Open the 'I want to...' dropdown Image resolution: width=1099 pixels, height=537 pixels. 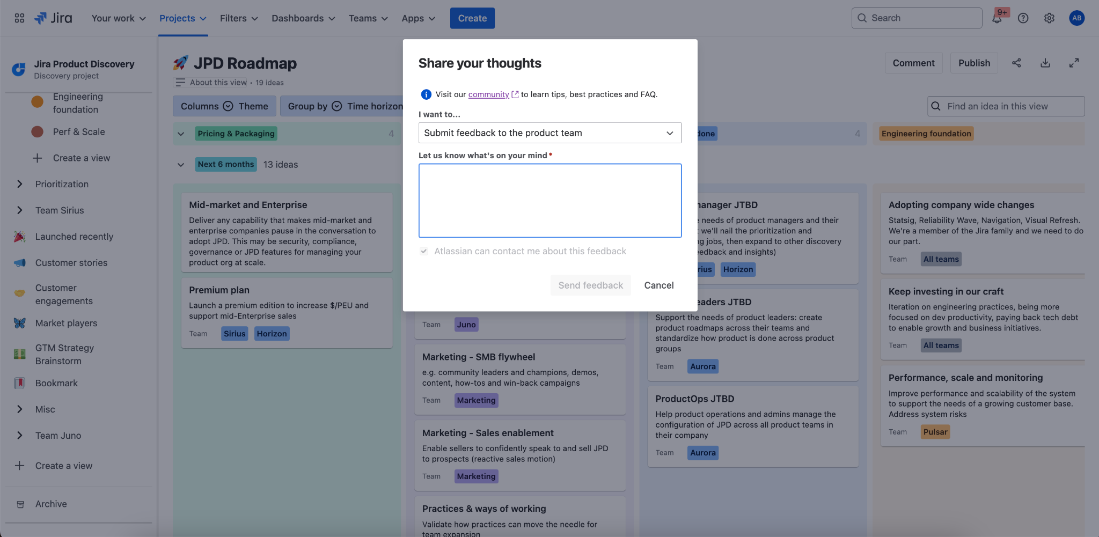coord(549,133)
